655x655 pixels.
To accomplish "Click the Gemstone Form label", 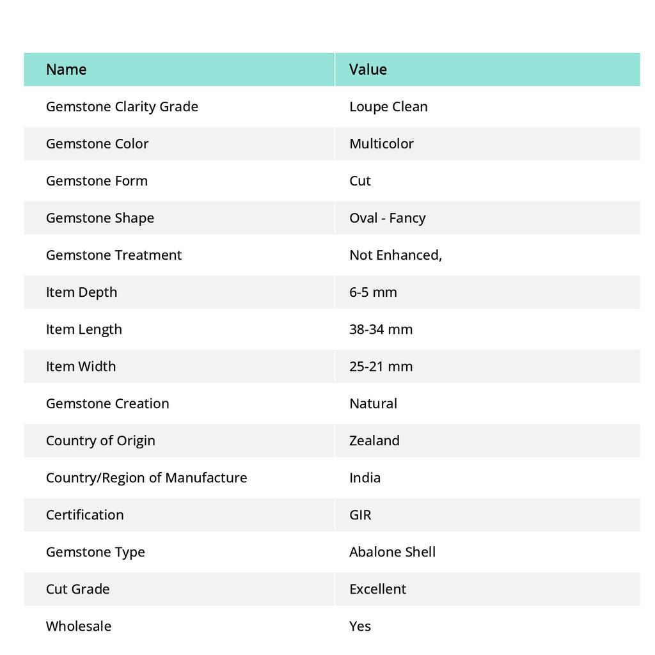I will tap(97, 180).
